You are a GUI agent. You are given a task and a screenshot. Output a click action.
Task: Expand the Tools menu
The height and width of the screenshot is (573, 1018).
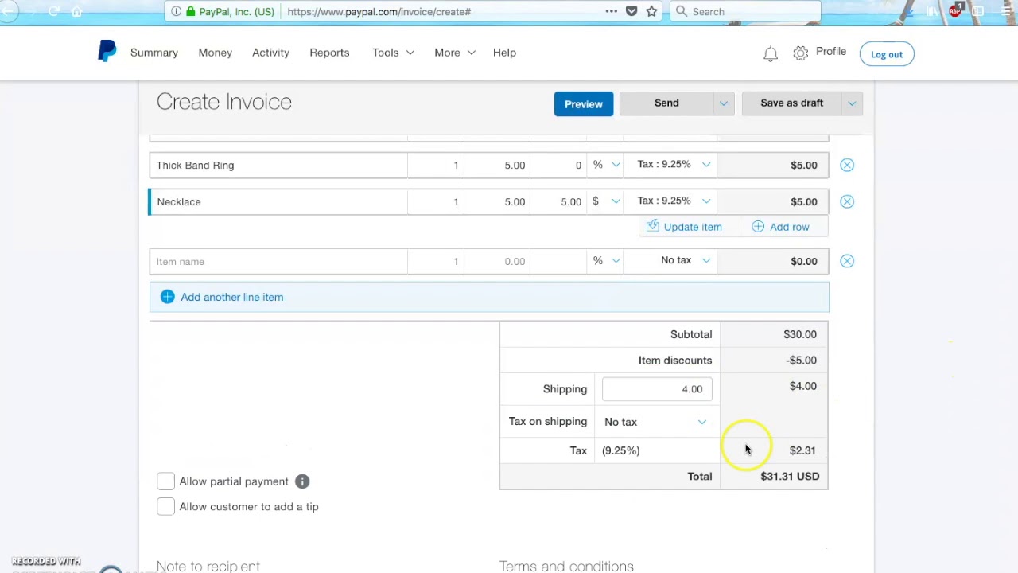click(393, 53)
